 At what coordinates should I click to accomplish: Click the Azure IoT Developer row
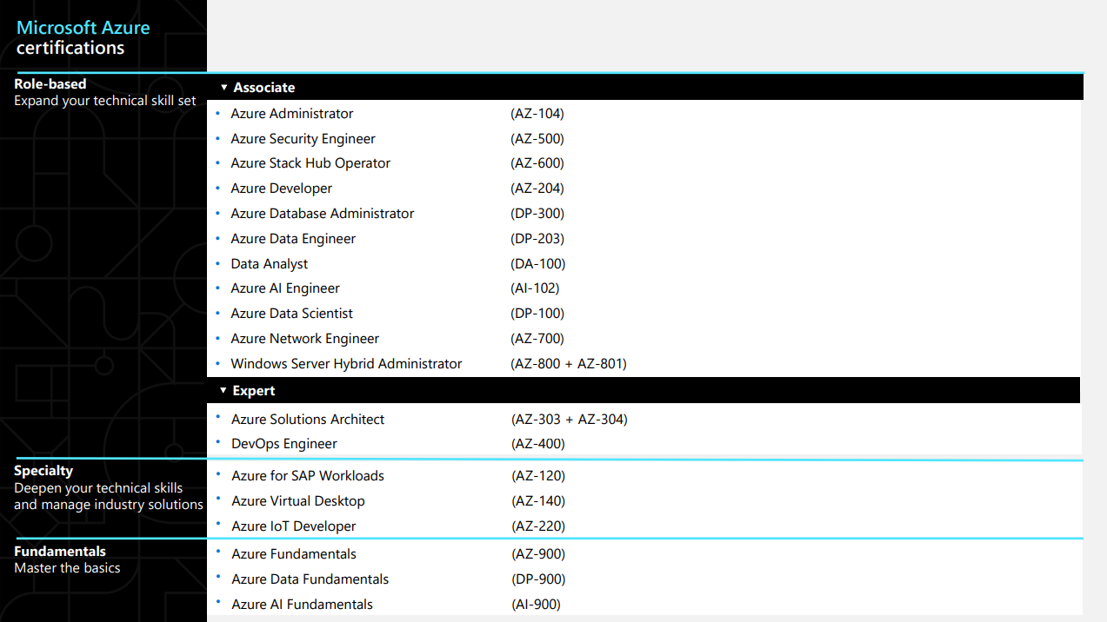[294, 526]
